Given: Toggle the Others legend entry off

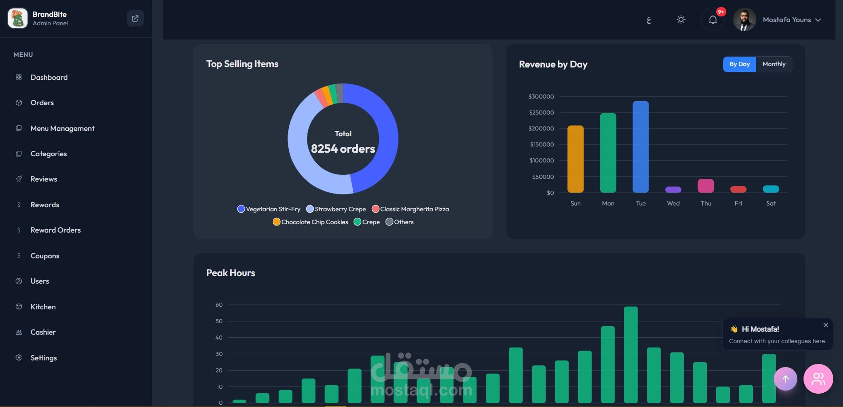Looking at the screenshot, I should [399, 222].
